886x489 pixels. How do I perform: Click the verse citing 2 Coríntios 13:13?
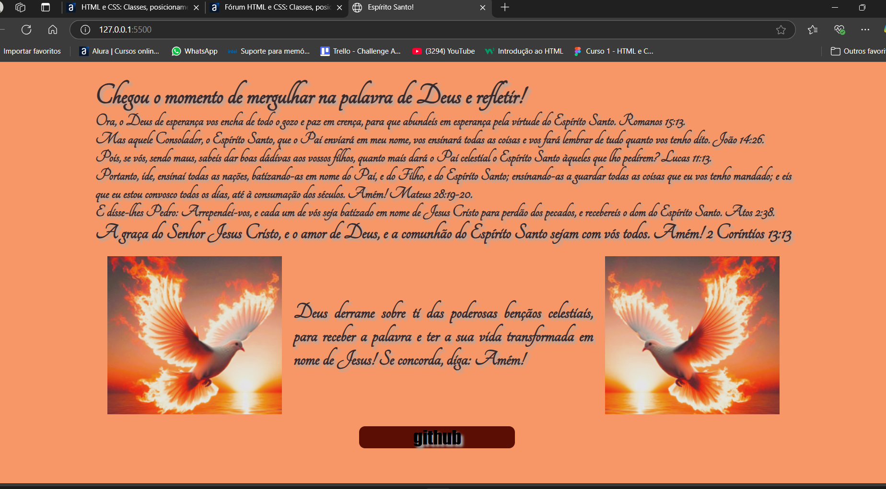click(x=444, y=233)
